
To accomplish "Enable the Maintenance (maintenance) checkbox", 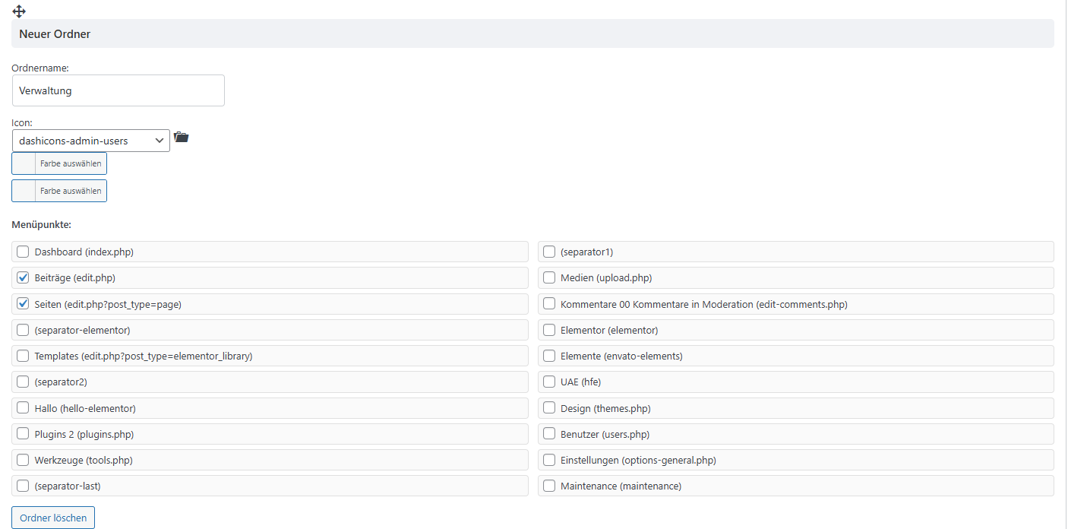I will click(549, 486).
